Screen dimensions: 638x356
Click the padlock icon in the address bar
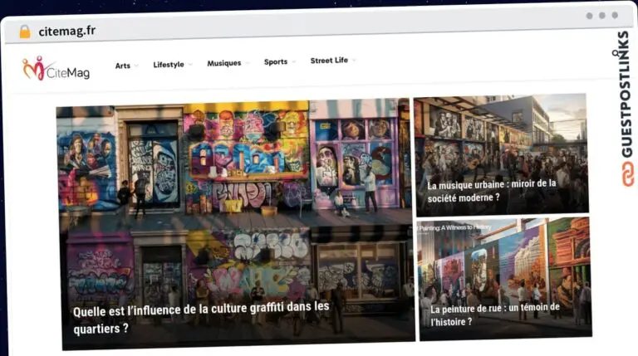tap(24, 32)
